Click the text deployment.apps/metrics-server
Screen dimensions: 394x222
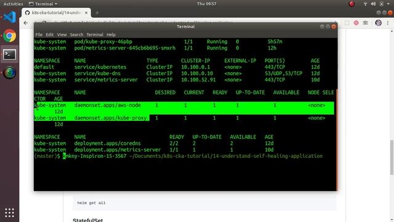[x=118, y=150]
